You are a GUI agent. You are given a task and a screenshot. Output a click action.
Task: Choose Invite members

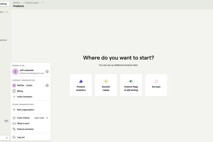tap(31, 97)
